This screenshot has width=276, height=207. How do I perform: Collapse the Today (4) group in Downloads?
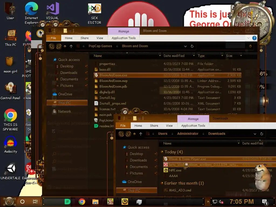point(162,152)
